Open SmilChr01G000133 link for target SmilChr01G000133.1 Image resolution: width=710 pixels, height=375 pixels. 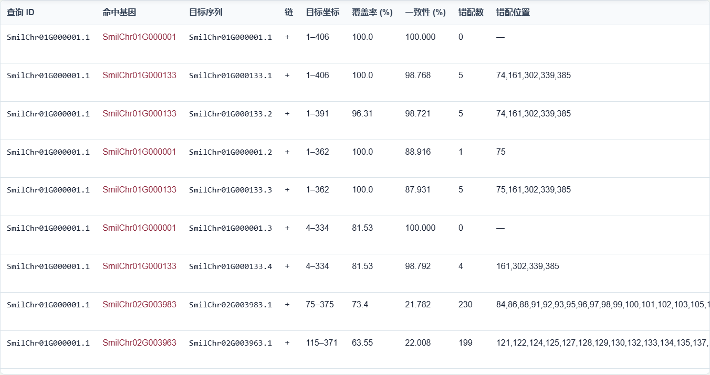point(139,76)
